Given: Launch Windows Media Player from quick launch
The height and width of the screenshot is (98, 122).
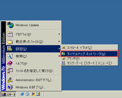Looking at the screenshot, I should 33,94.
